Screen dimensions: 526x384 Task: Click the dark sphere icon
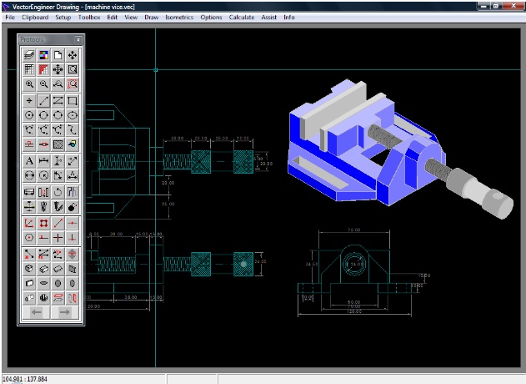(x=43, y=298)
